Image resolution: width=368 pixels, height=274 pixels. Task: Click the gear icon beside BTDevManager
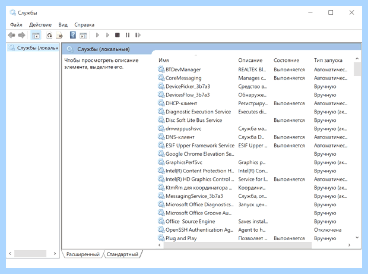click(x=161, y=70)
